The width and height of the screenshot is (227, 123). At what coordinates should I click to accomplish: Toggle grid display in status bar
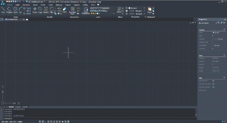pos(43,122)
